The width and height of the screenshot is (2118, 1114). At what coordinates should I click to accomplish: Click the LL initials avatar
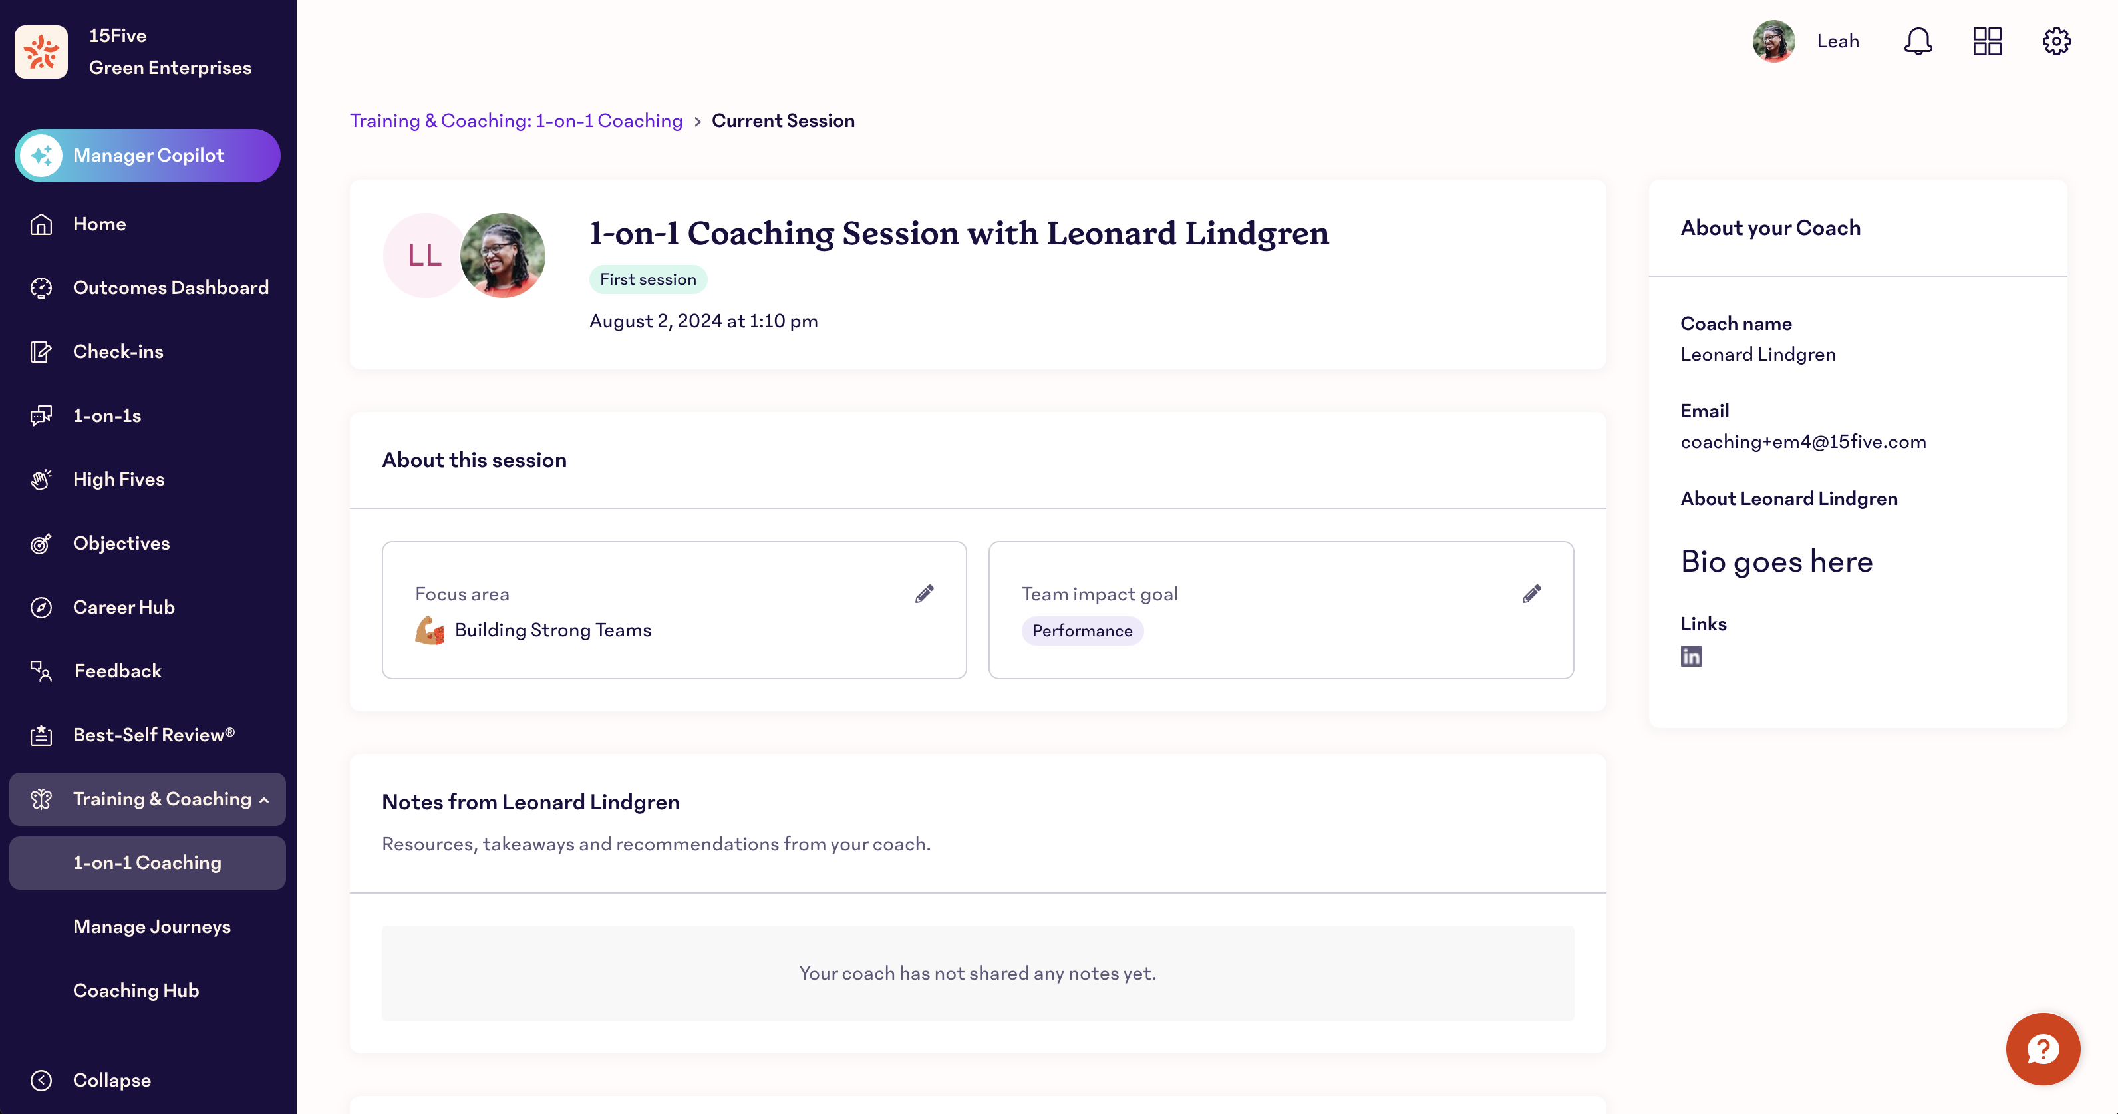424,256
